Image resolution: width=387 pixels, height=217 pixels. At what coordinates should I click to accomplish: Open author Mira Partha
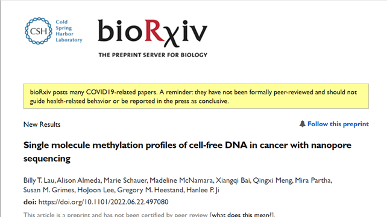click(x=313, y=180)
